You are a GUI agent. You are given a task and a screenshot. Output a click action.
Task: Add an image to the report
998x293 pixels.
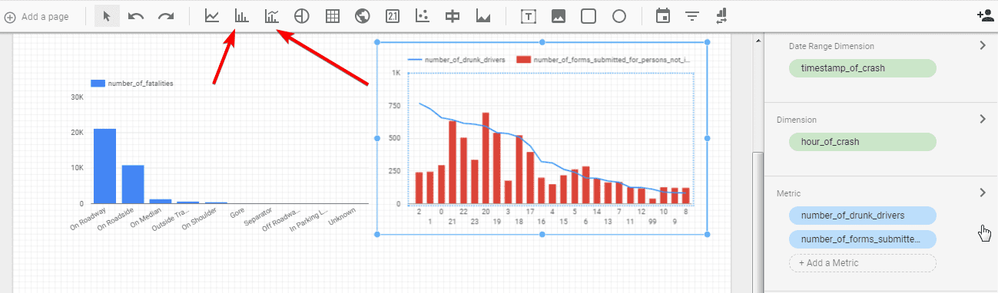[559, 16]
